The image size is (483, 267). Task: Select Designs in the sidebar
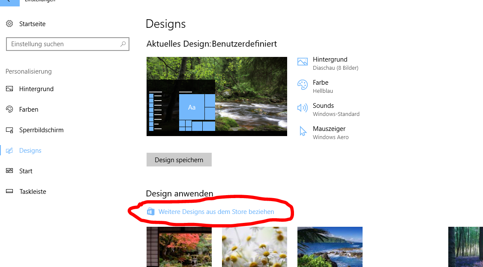click(x=30, y=151)
